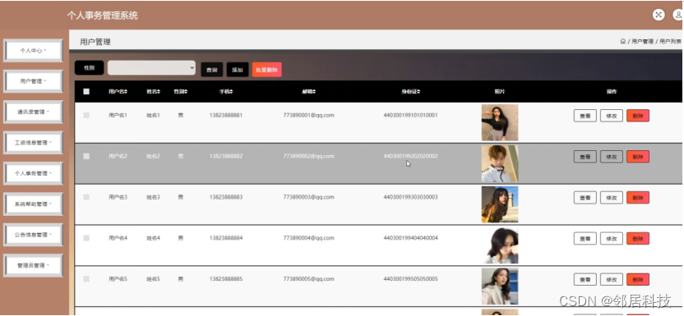Check the row checkbox for 用户名4
684x316 pixels.
click(86, 238)
